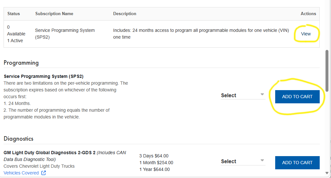This screenshot has width=331, height=178.
Task: Add Service Programming System to cart
Action: pyautogui.click(x=297, y=97)
